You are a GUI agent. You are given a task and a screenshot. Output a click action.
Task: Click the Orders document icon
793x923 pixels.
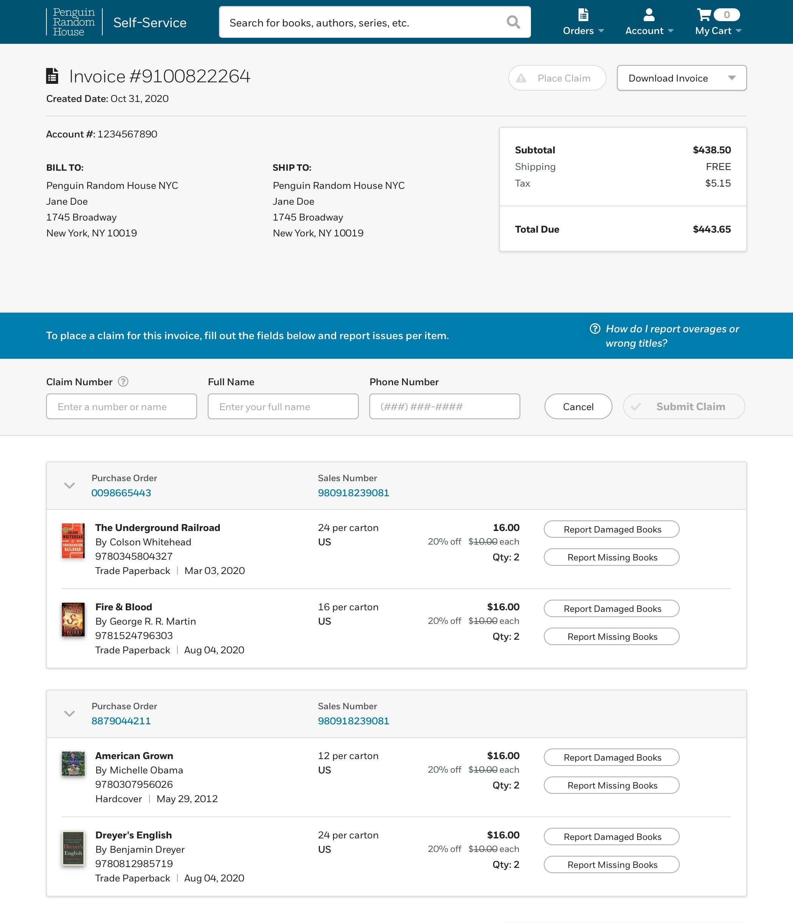[583, 15]
